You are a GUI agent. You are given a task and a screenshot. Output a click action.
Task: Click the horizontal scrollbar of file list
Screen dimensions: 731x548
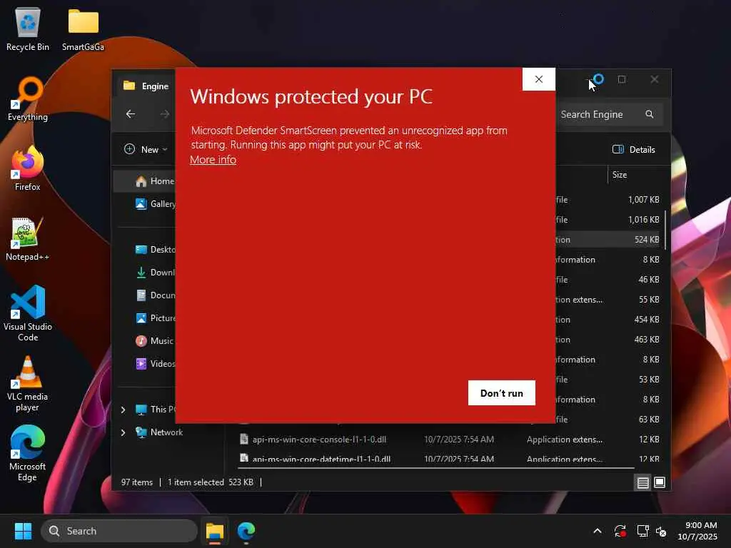[436, 467]
